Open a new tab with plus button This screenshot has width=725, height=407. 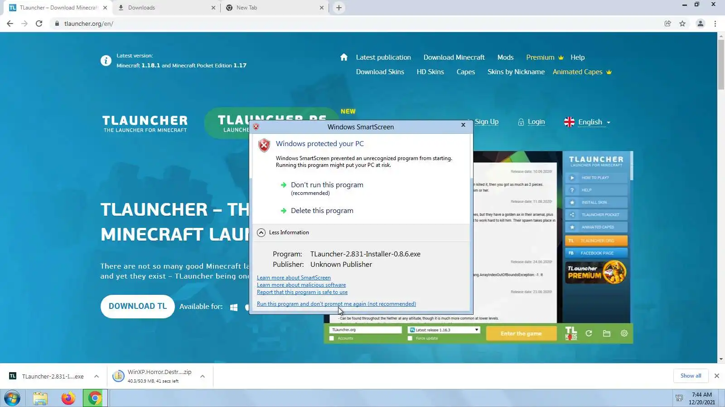click(x=338, y=8)
